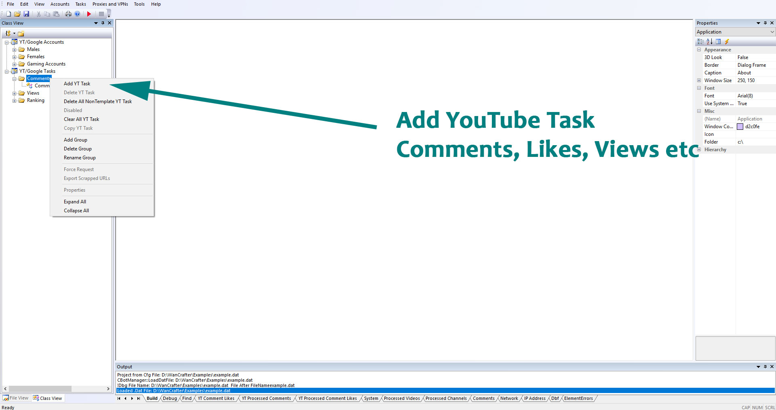Pin the Class View panel

(x=103, y=23)
